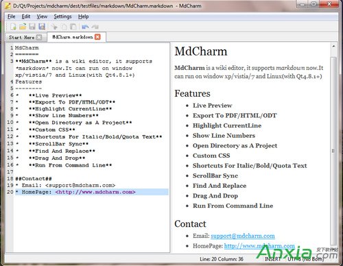This screenshot has width=343, height=266.
Task: Close the MdCharm.markdown tab
Action: pyautogui.click(x=97, y=37)
